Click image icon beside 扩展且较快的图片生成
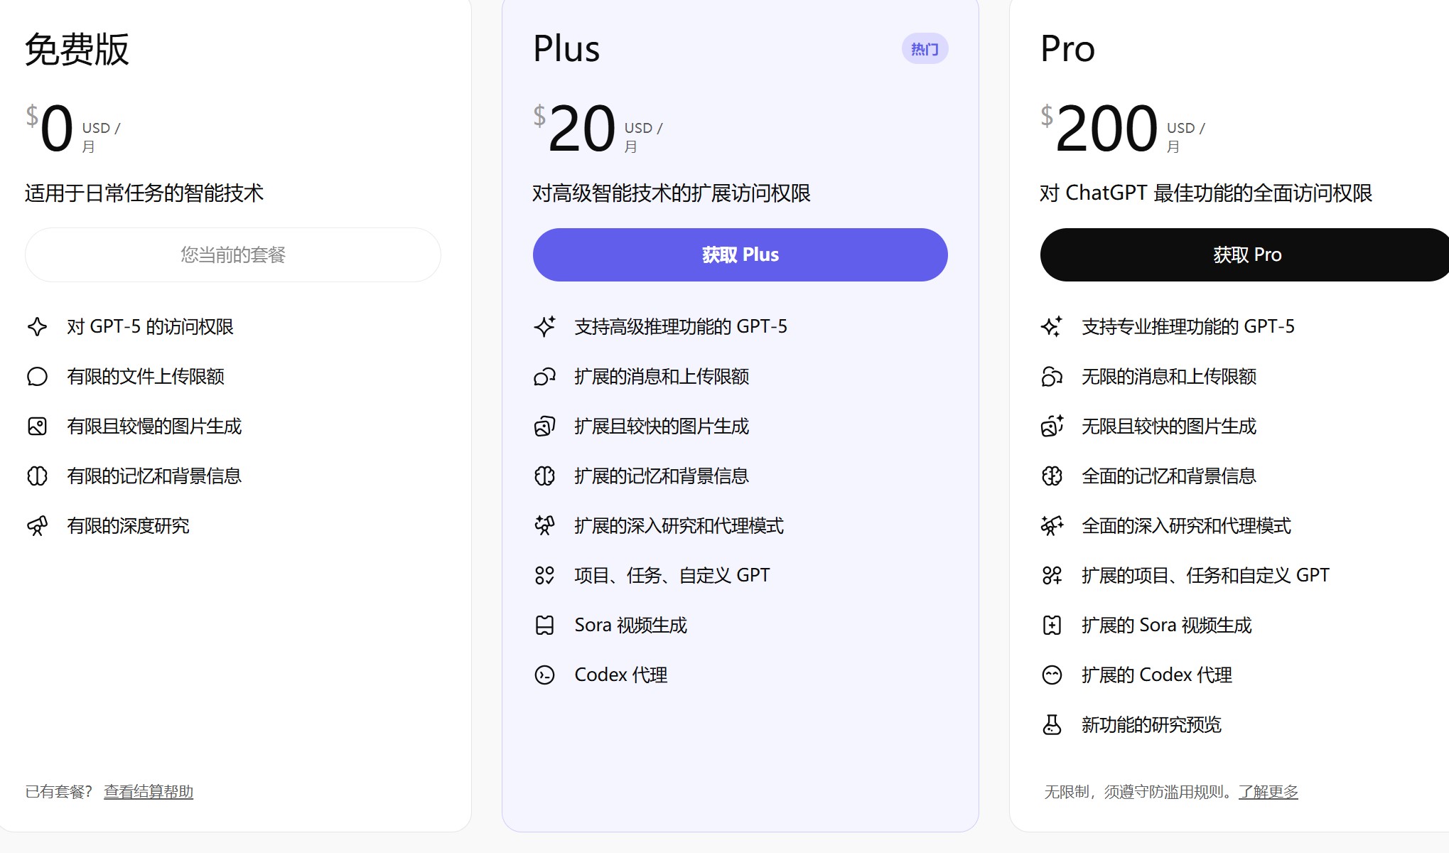 544,426
